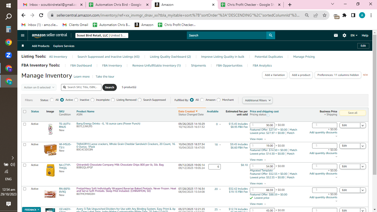
Task: Click the Search SKU, Title, ISBN input field
Action: click(81, 87)
